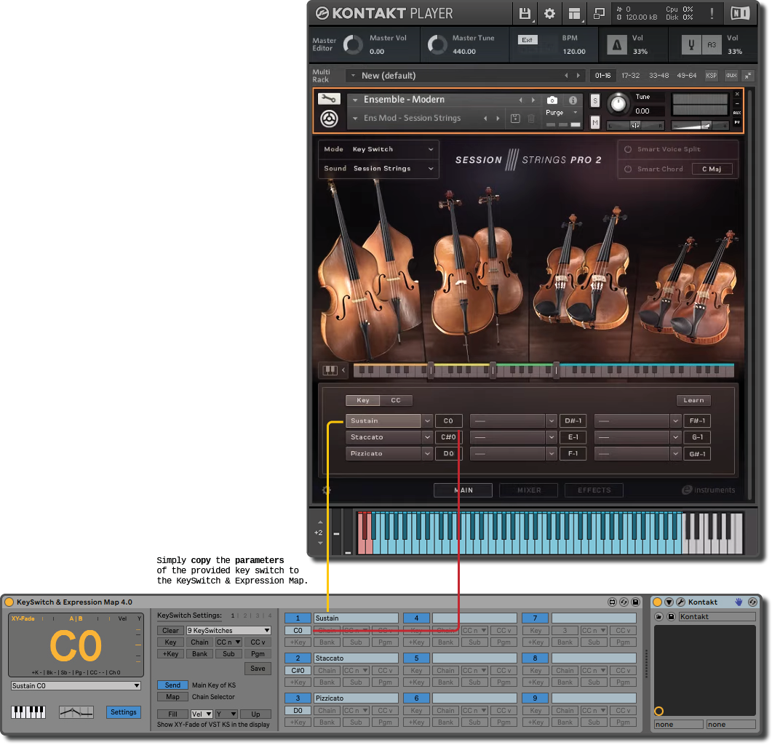Image resolution: width=772 pixels, height=745 pixels.
Task: Click the Clear button in KeySwitch Settings
Action: (170, 631)
